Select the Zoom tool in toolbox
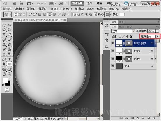This screenshot has height=121, width=161. tap(10, 74)
